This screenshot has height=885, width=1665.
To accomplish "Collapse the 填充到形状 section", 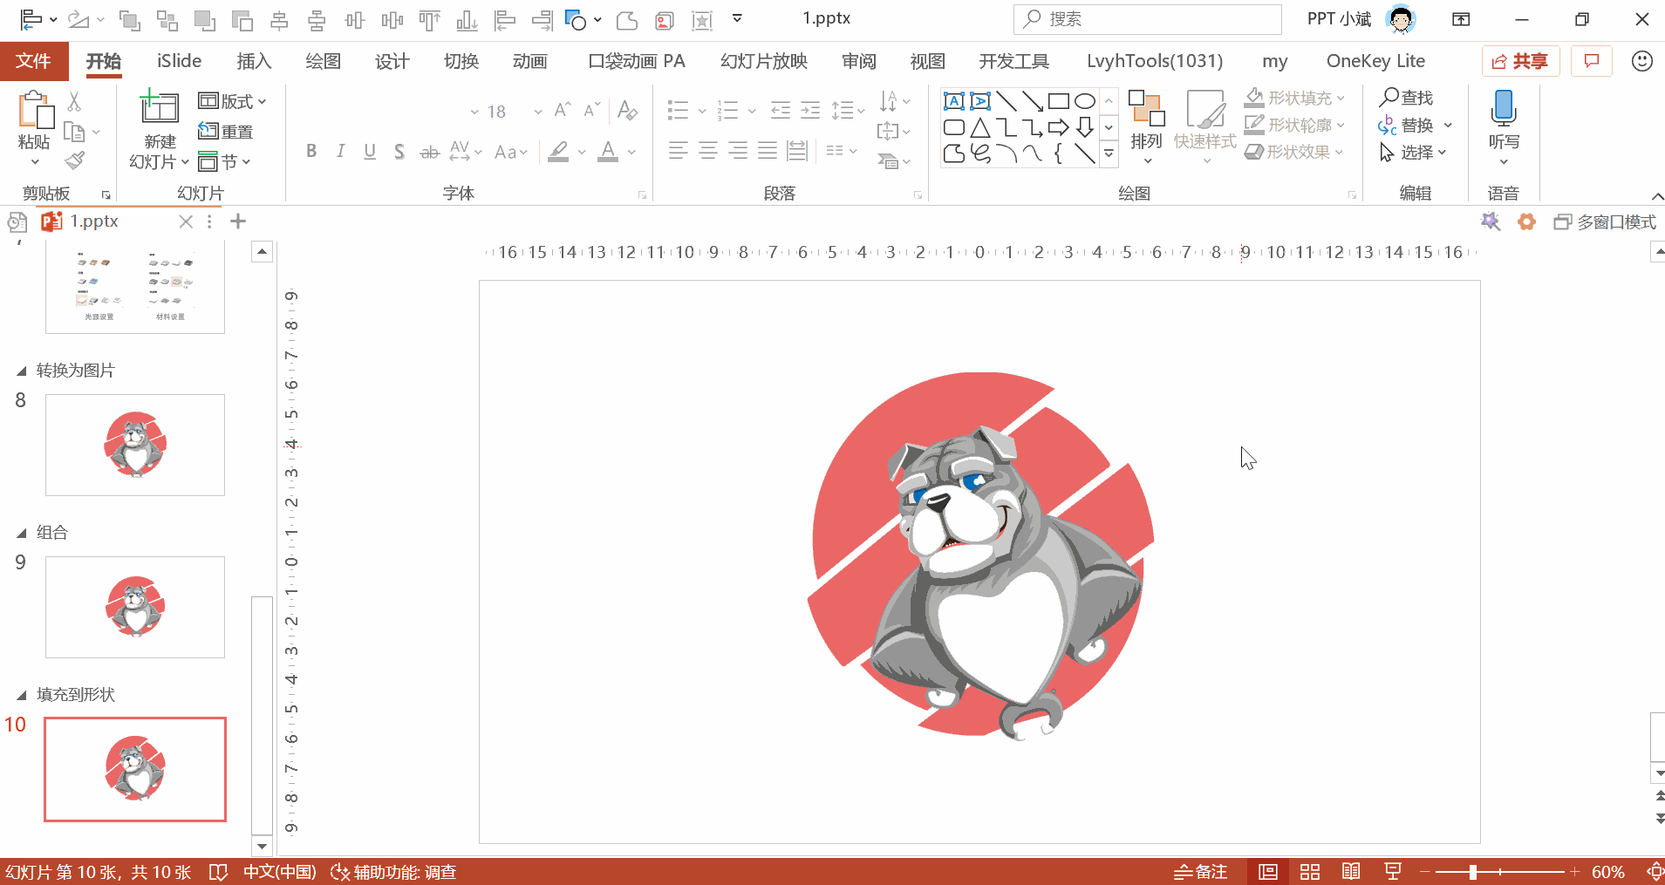I will coord(21,696).
